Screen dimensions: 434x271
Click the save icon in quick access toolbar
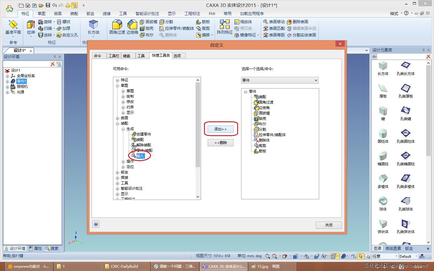point(48,5)
